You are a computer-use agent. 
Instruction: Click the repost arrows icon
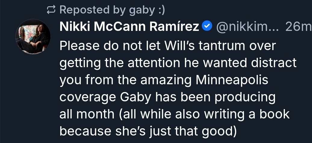click(x=52, y=10)
